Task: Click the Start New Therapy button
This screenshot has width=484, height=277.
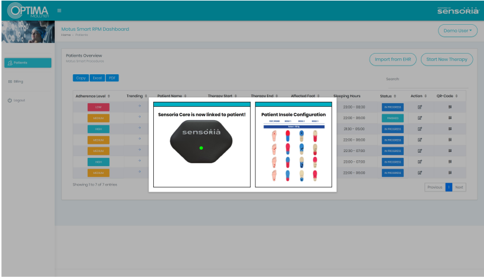Action: pyautogui.click(x=447, y=59)
